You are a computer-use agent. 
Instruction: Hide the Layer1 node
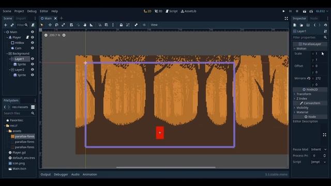33,59
